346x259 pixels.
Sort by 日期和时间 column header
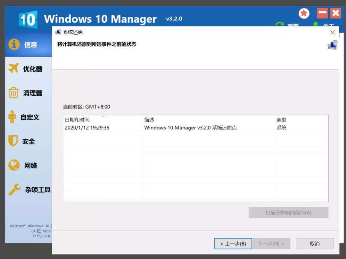pyautogui.click(x=103, y=120)
